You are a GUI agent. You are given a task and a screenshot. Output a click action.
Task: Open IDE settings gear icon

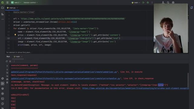[x=173, y=2]
